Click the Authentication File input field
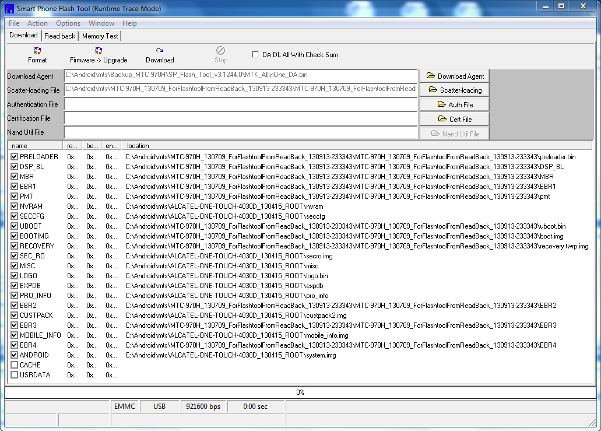Viewport: 601px width, 431px height. tap(240, 104)
